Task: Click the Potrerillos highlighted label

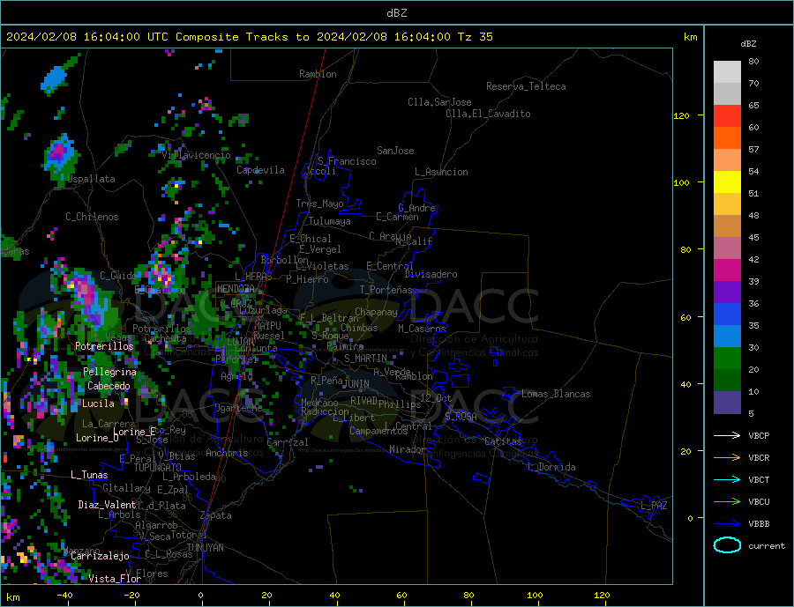Action: 104,346
